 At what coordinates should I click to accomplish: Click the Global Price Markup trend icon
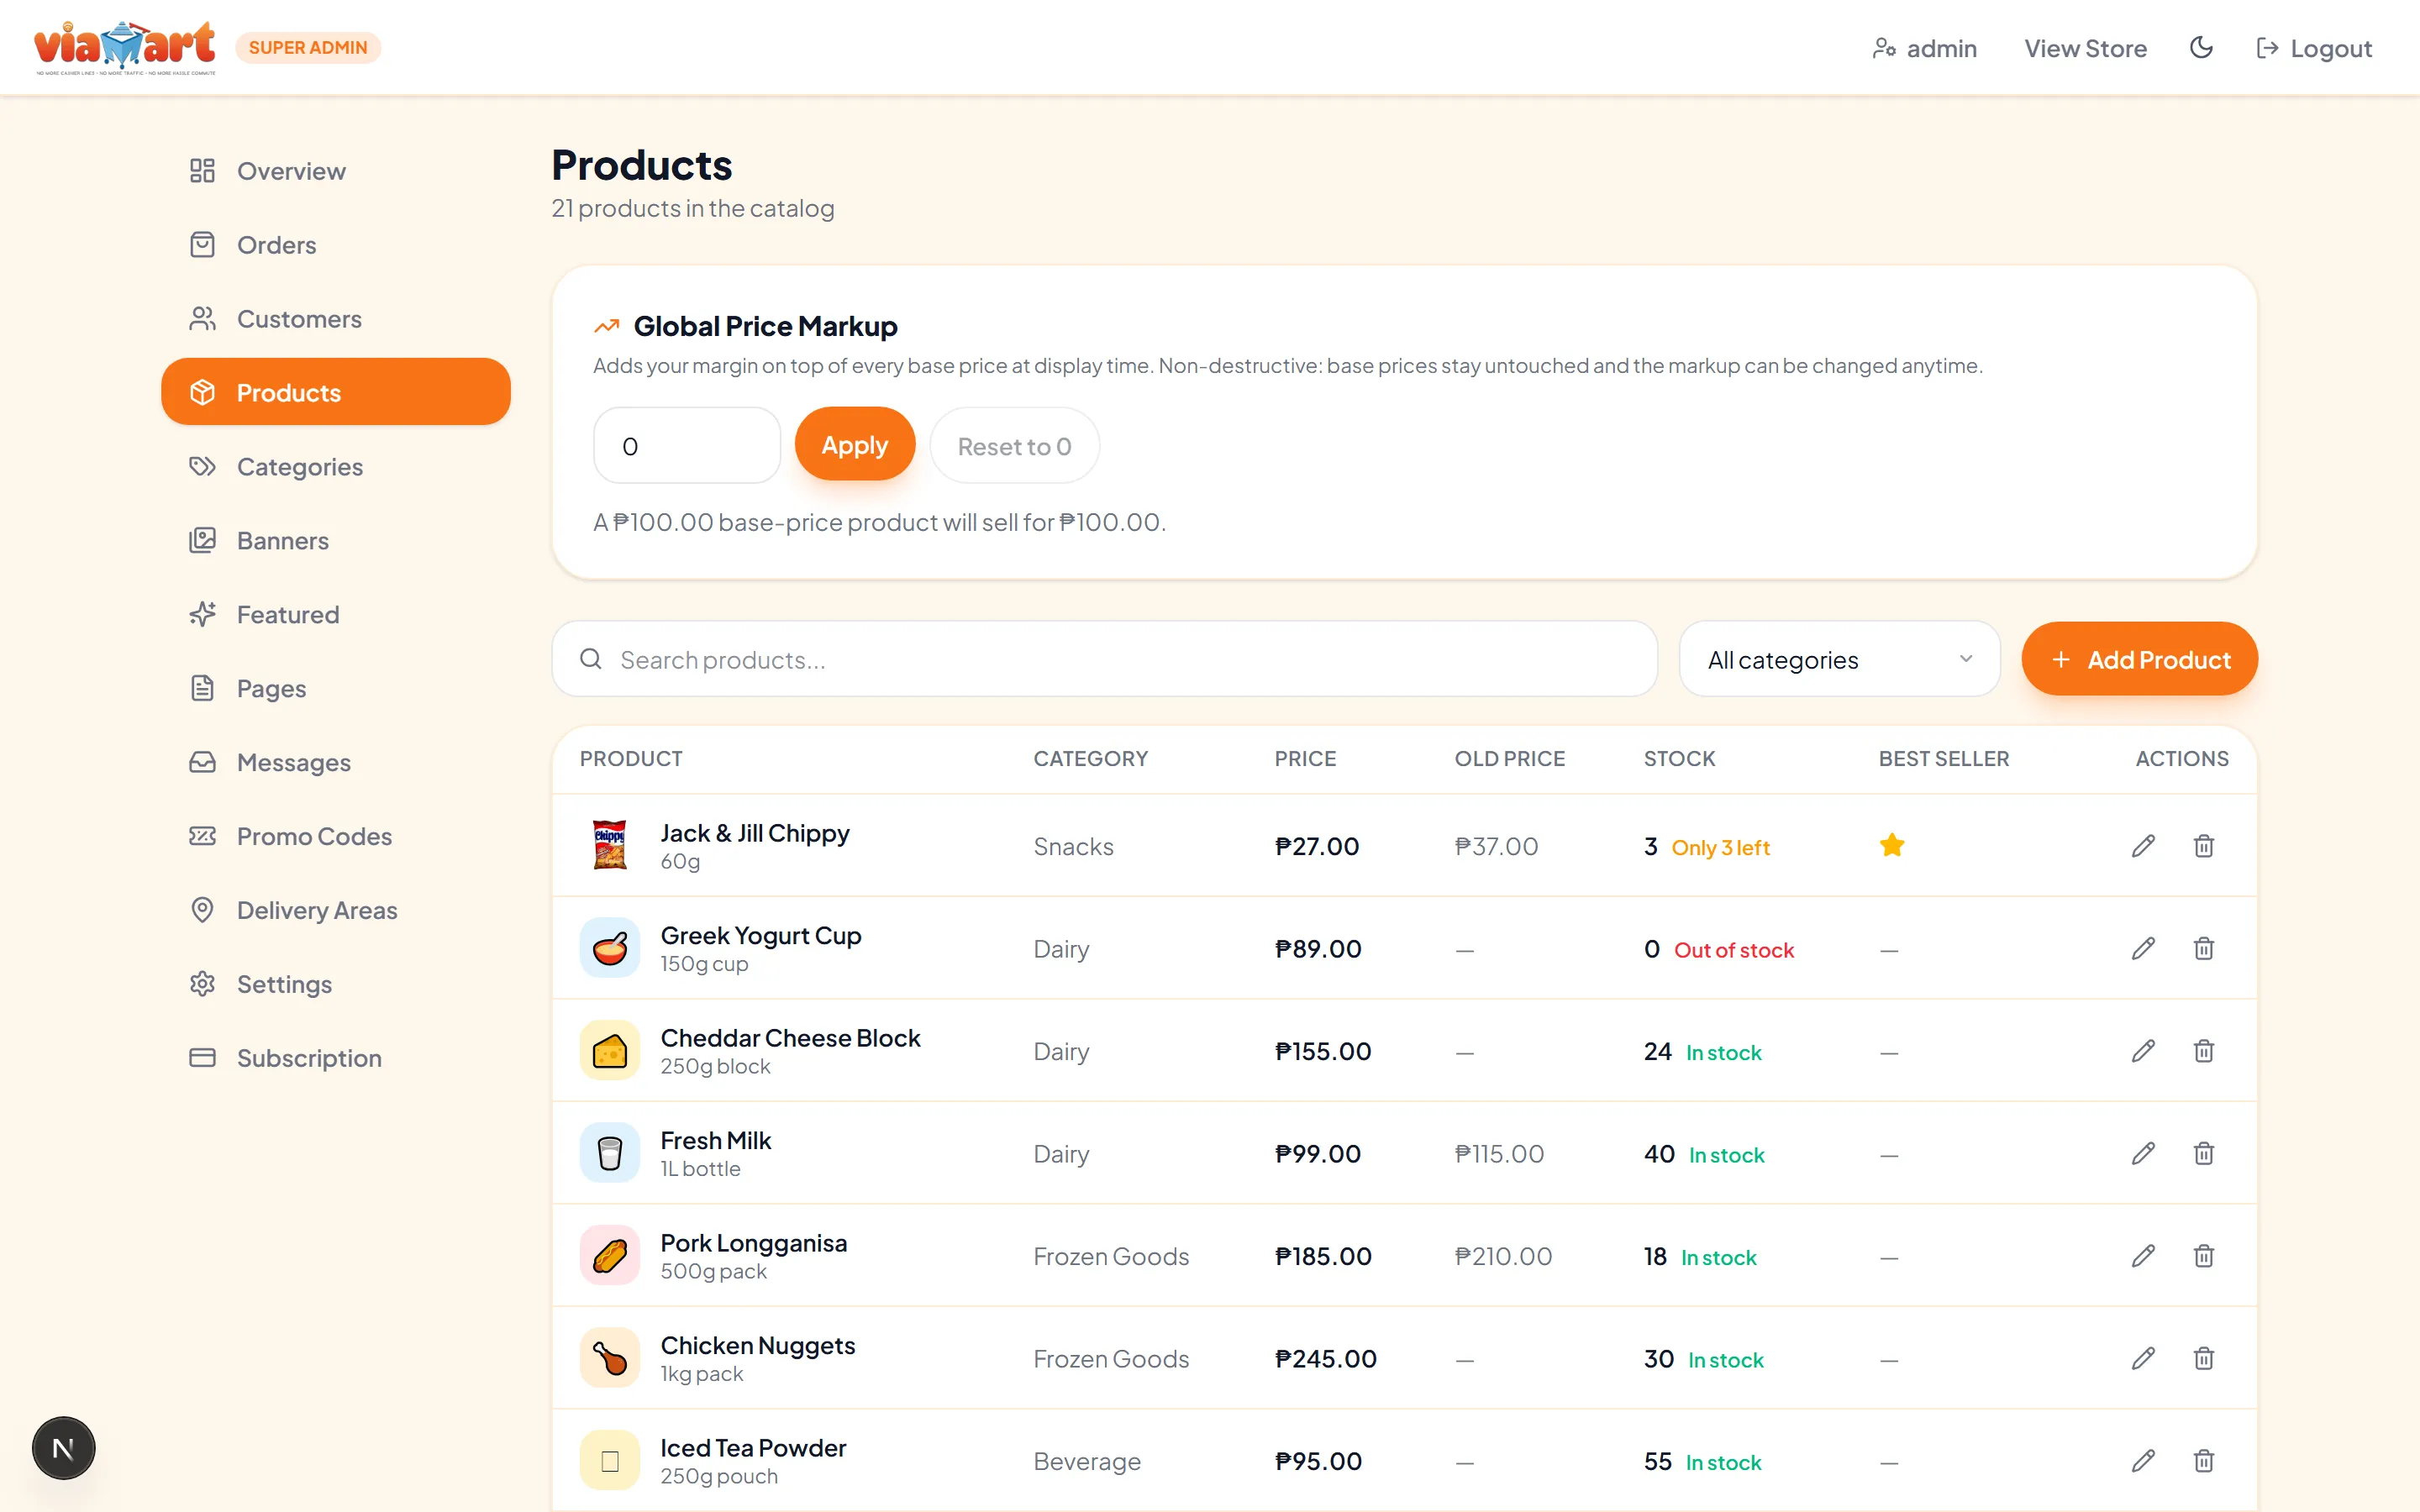(x=606, y=326)
